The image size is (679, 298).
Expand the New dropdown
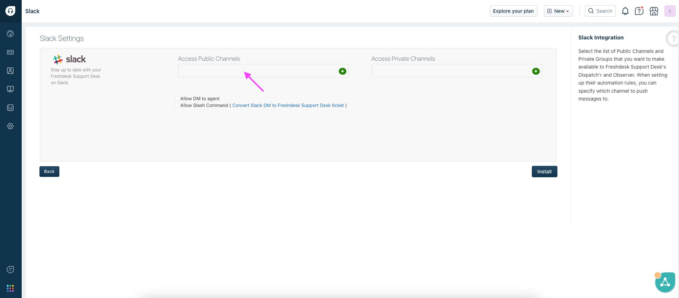[x=558, y=11]
